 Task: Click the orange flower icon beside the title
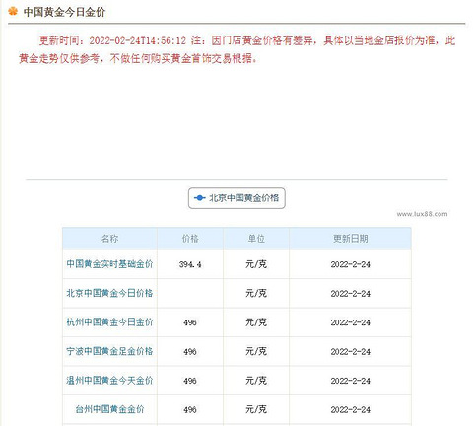[13, 11]
